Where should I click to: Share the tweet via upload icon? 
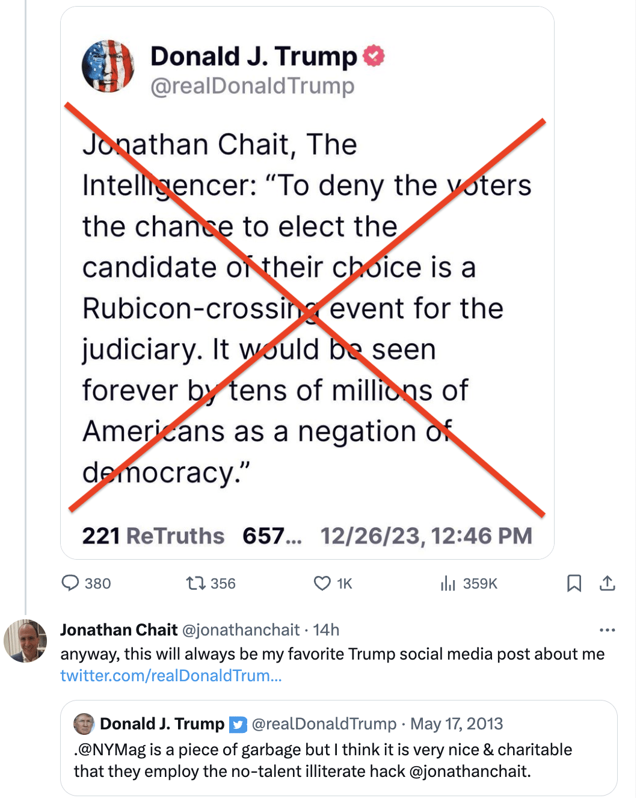click(x=608, y=583)
